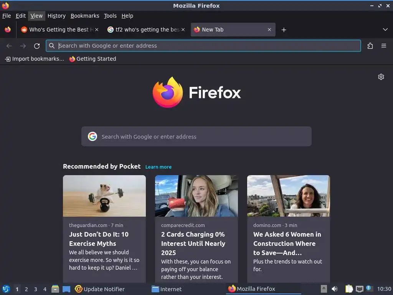The height and width of the screenshot is (295, 393).
Task: Switch to workspace 3 in taskbar
Action: [36, 289]
